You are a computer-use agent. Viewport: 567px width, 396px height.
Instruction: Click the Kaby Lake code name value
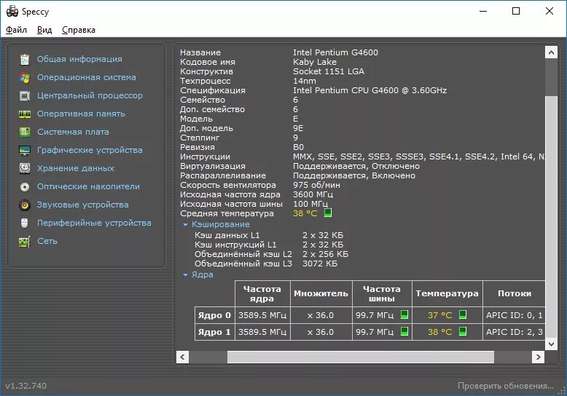tap(315, 62)
